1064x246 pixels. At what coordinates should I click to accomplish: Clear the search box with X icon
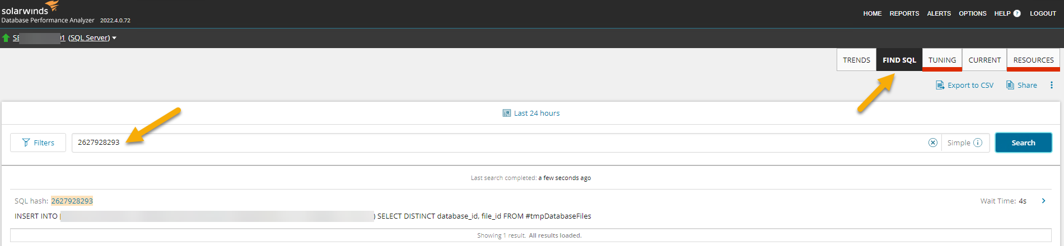(933, 143)
